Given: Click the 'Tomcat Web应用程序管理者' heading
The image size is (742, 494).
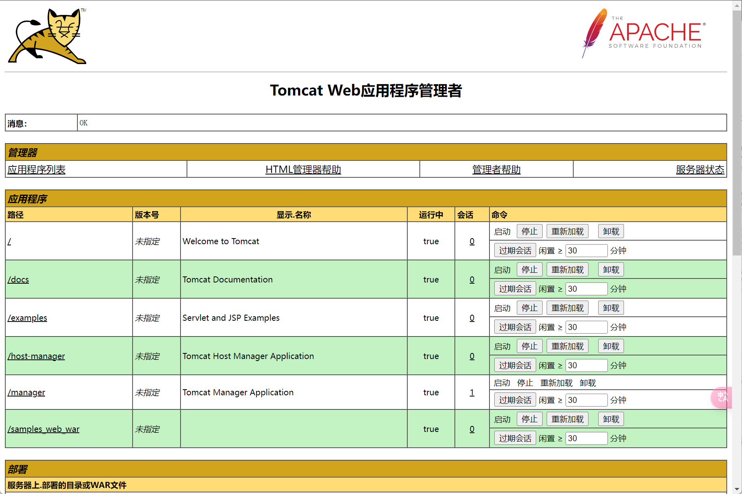Looking at the screenshot, I should pyautogui.click(x=366, y=90).
